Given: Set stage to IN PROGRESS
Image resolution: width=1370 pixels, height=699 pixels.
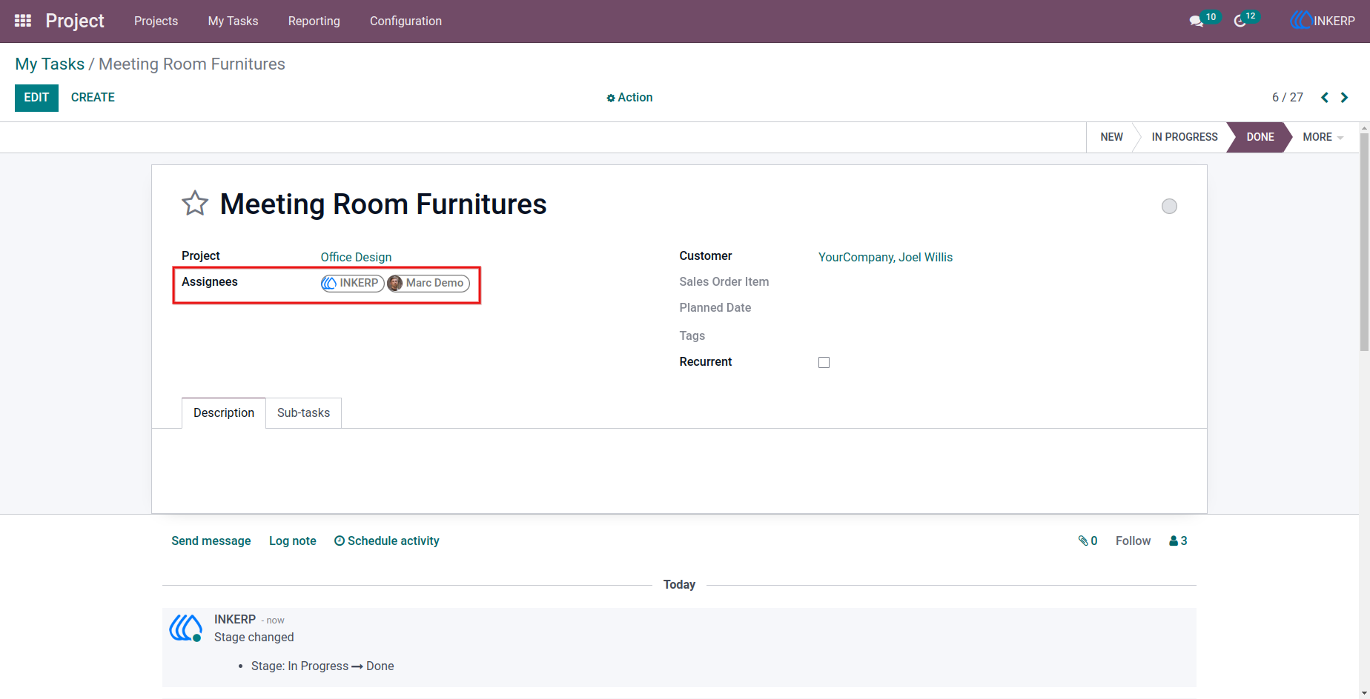Looking at the screenshot, I should tap(1184, 137).
